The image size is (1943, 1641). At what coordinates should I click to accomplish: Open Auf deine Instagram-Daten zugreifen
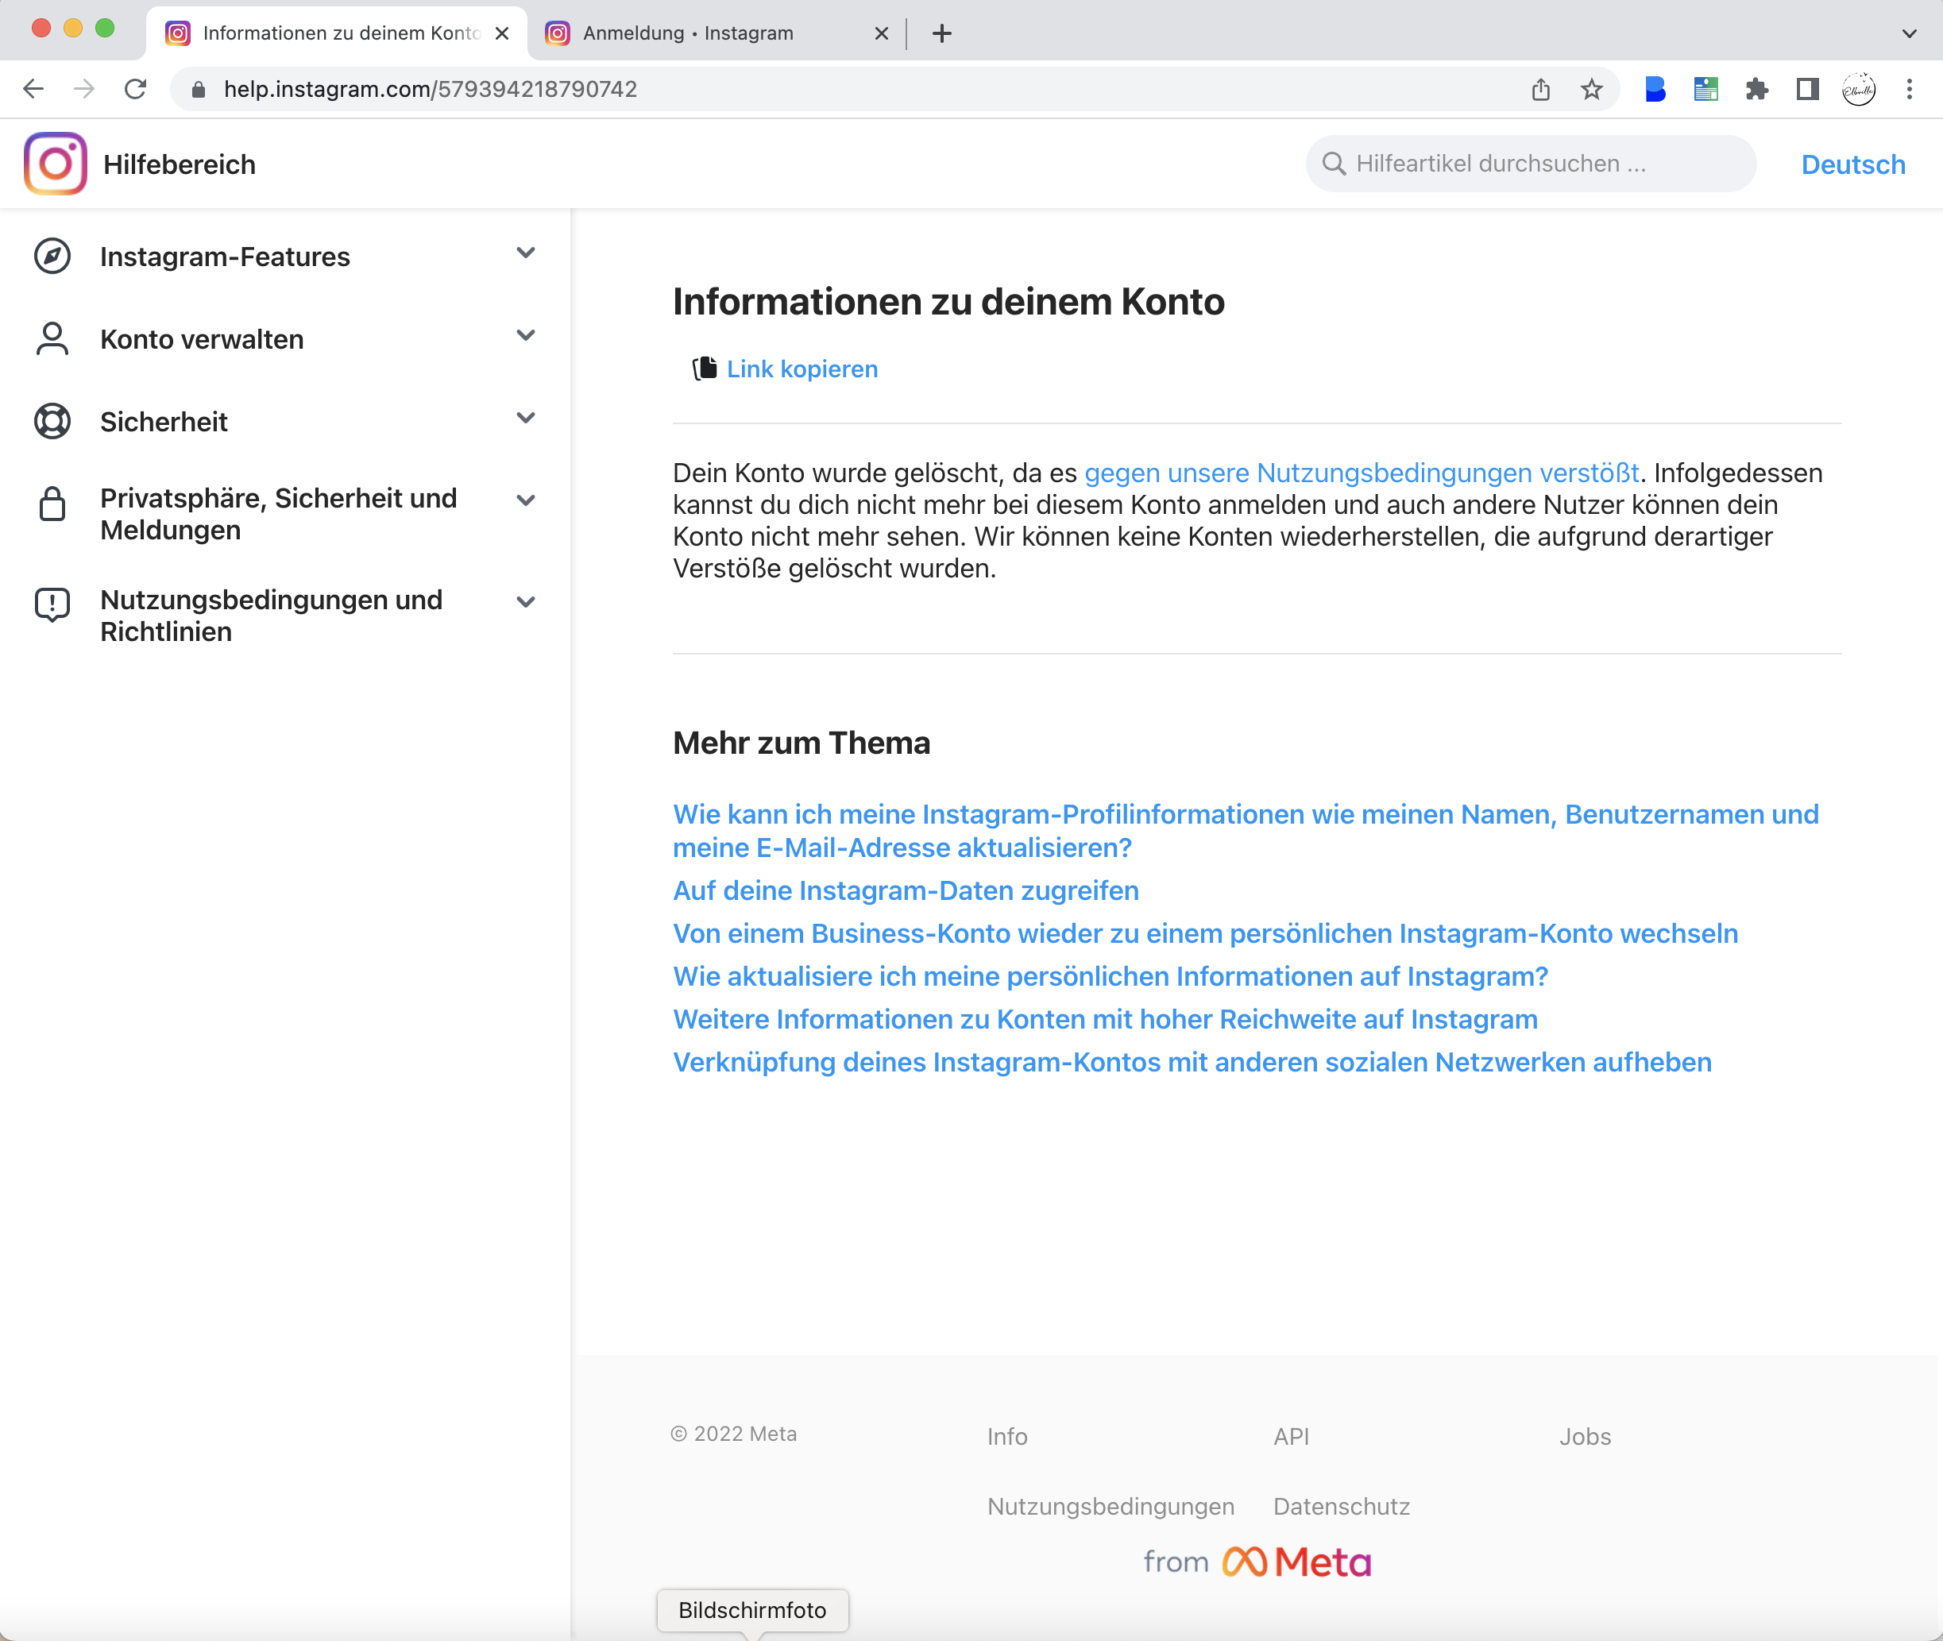pyautogui.click(x=906, y=890)
